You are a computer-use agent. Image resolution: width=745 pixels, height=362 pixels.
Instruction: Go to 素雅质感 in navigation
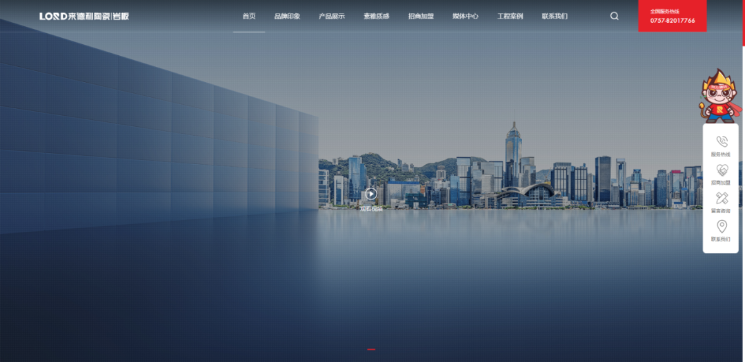[377, 16]
